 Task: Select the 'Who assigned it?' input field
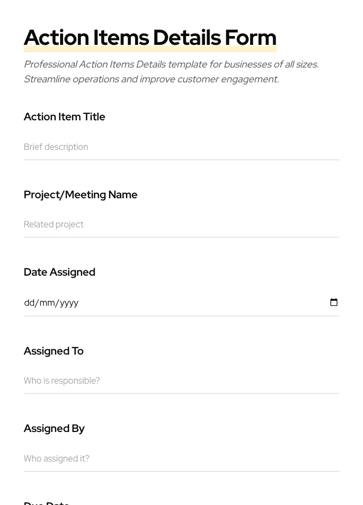pos(181,459)
